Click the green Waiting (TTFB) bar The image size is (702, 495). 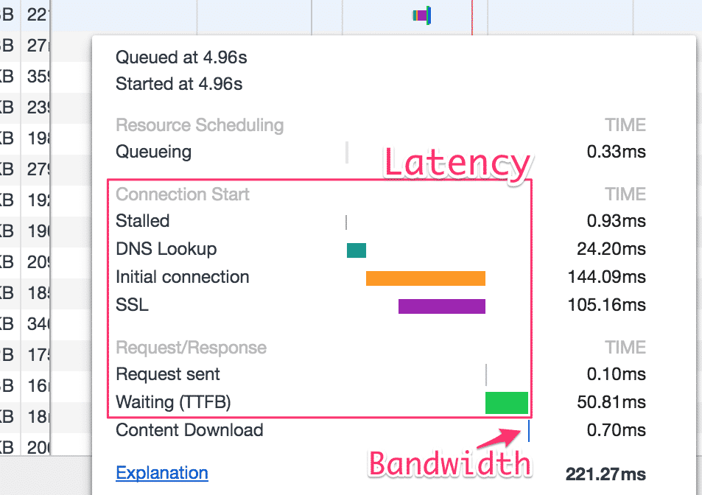(506, 403)
